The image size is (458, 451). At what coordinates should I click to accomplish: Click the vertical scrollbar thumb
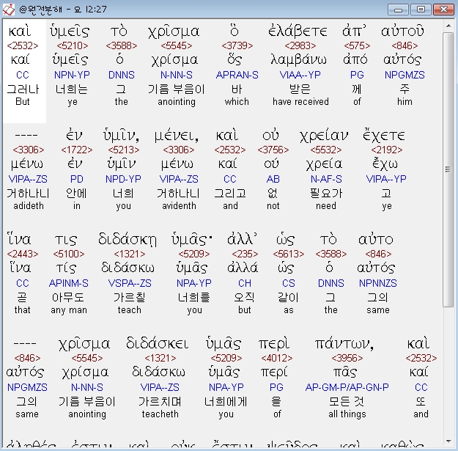(448, 169)
